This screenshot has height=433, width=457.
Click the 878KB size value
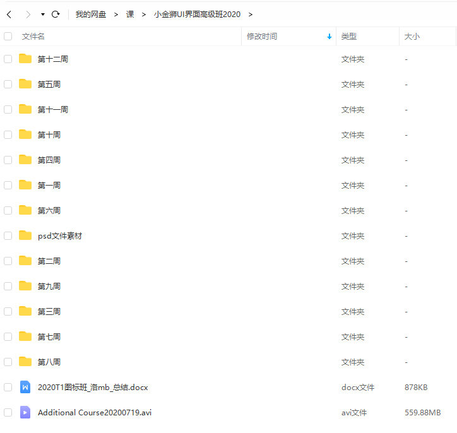point(416,388)
